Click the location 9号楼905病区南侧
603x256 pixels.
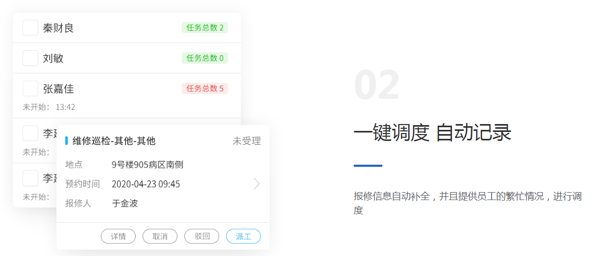pyautogui.click(x=147, y=165)
